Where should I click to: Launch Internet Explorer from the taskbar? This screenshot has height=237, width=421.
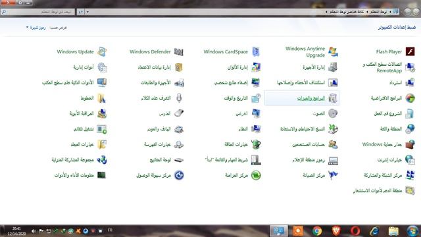374,231
